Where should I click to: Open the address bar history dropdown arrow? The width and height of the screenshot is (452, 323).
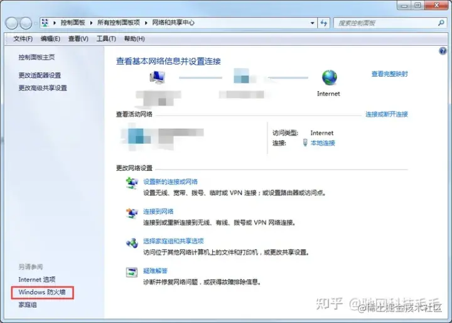click(x=312, y=23)
